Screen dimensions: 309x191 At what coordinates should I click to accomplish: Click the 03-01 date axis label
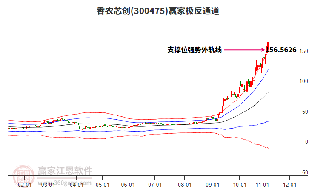point(48,185)
